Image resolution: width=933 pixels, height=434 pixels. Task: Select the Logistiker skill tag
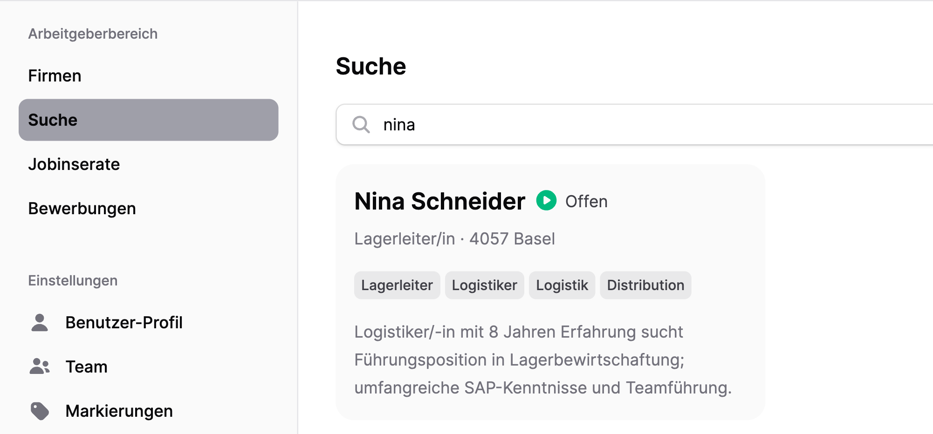484,285
